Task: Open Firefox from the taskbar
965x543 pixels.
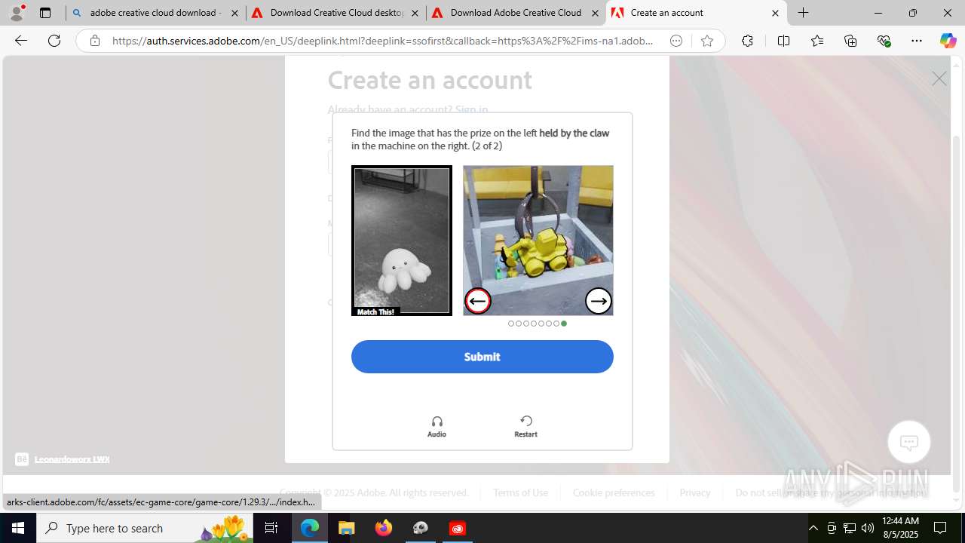Action: (384, 528)
